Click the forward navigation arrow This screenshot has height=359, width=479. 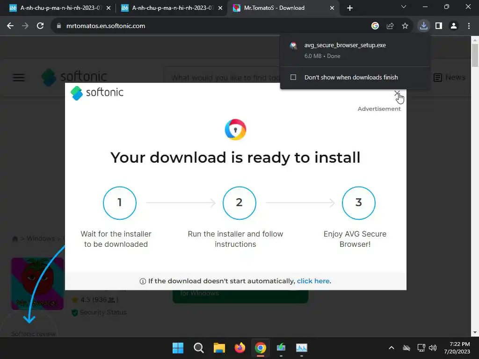pos(25,26)
